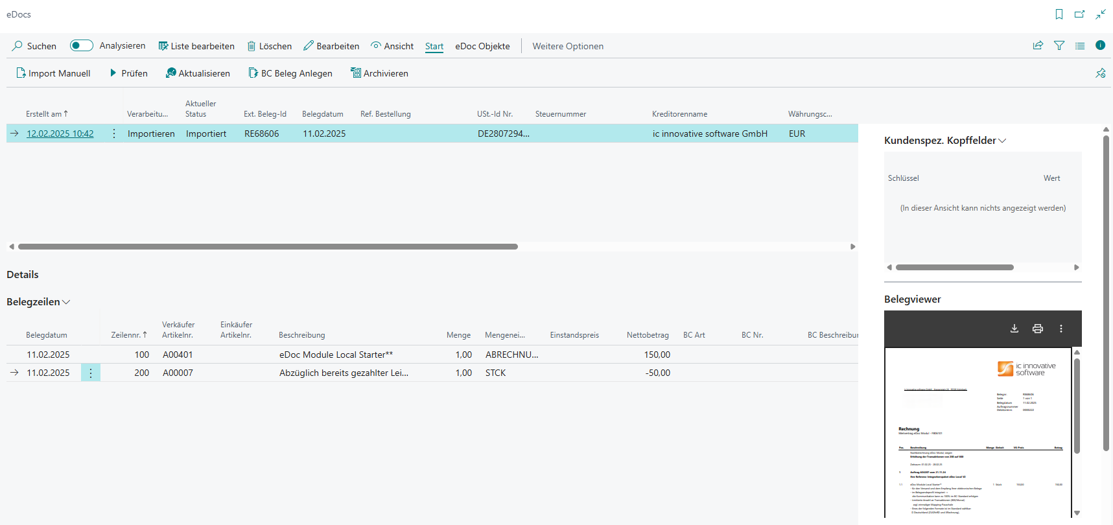The image size is (1113, 525).
Task: Open row options for line 200
Action: [x=91, y=373]
